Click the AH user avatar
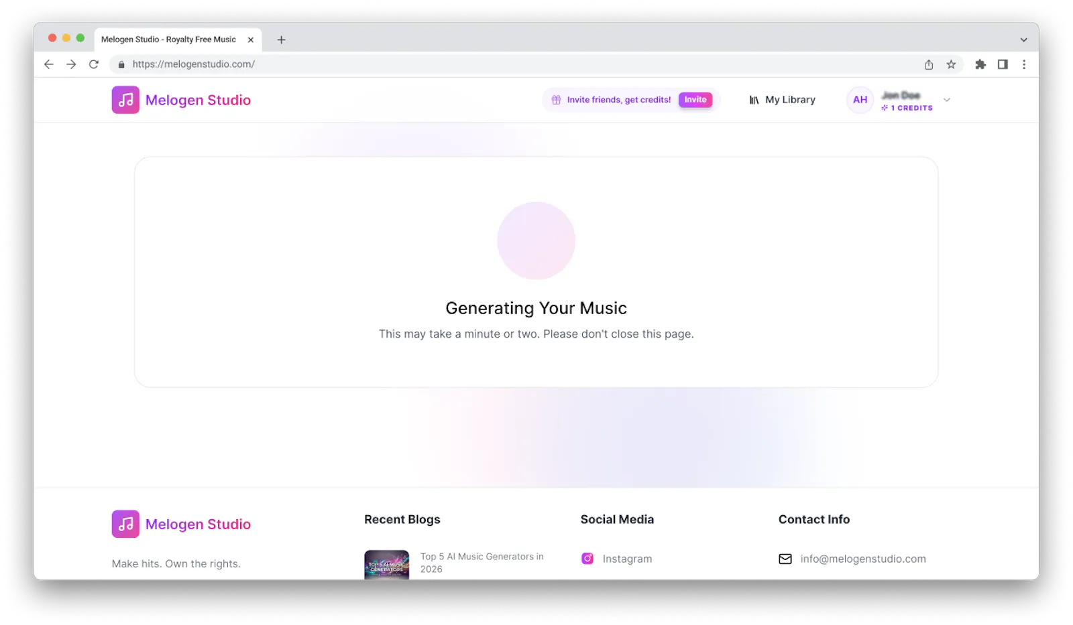Screen dimensions: 1073x625 click(x=860, y=100)
